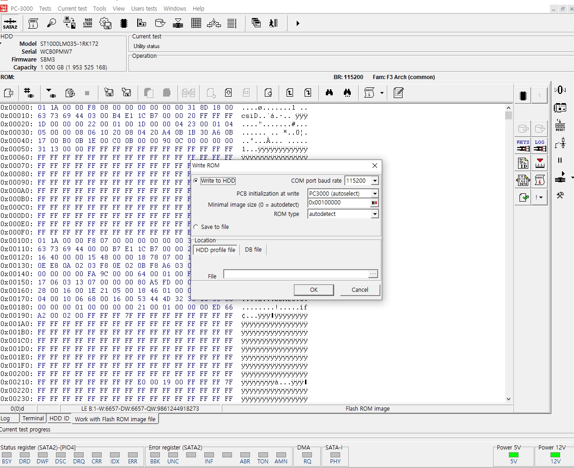Click the 9600/57600 baud rate icon
This screenshot has width=574, height=468.
tap(88, 23)
